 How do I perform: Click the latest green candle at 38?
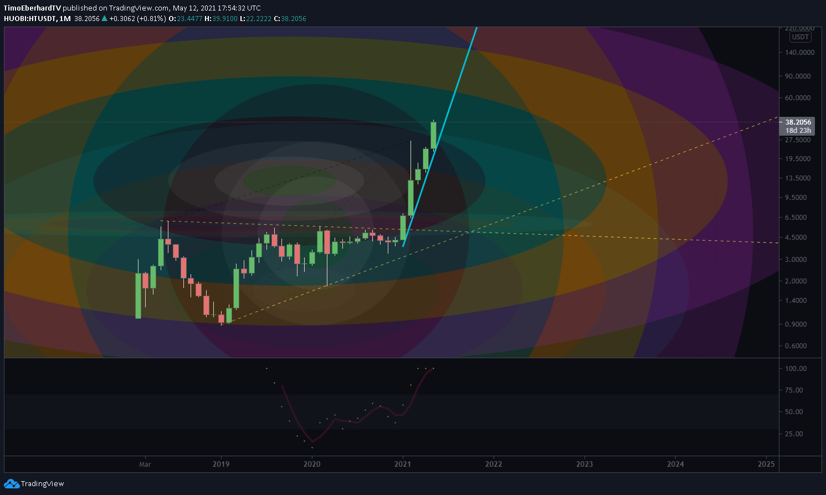pyautogui.click(x=433, y=135)
